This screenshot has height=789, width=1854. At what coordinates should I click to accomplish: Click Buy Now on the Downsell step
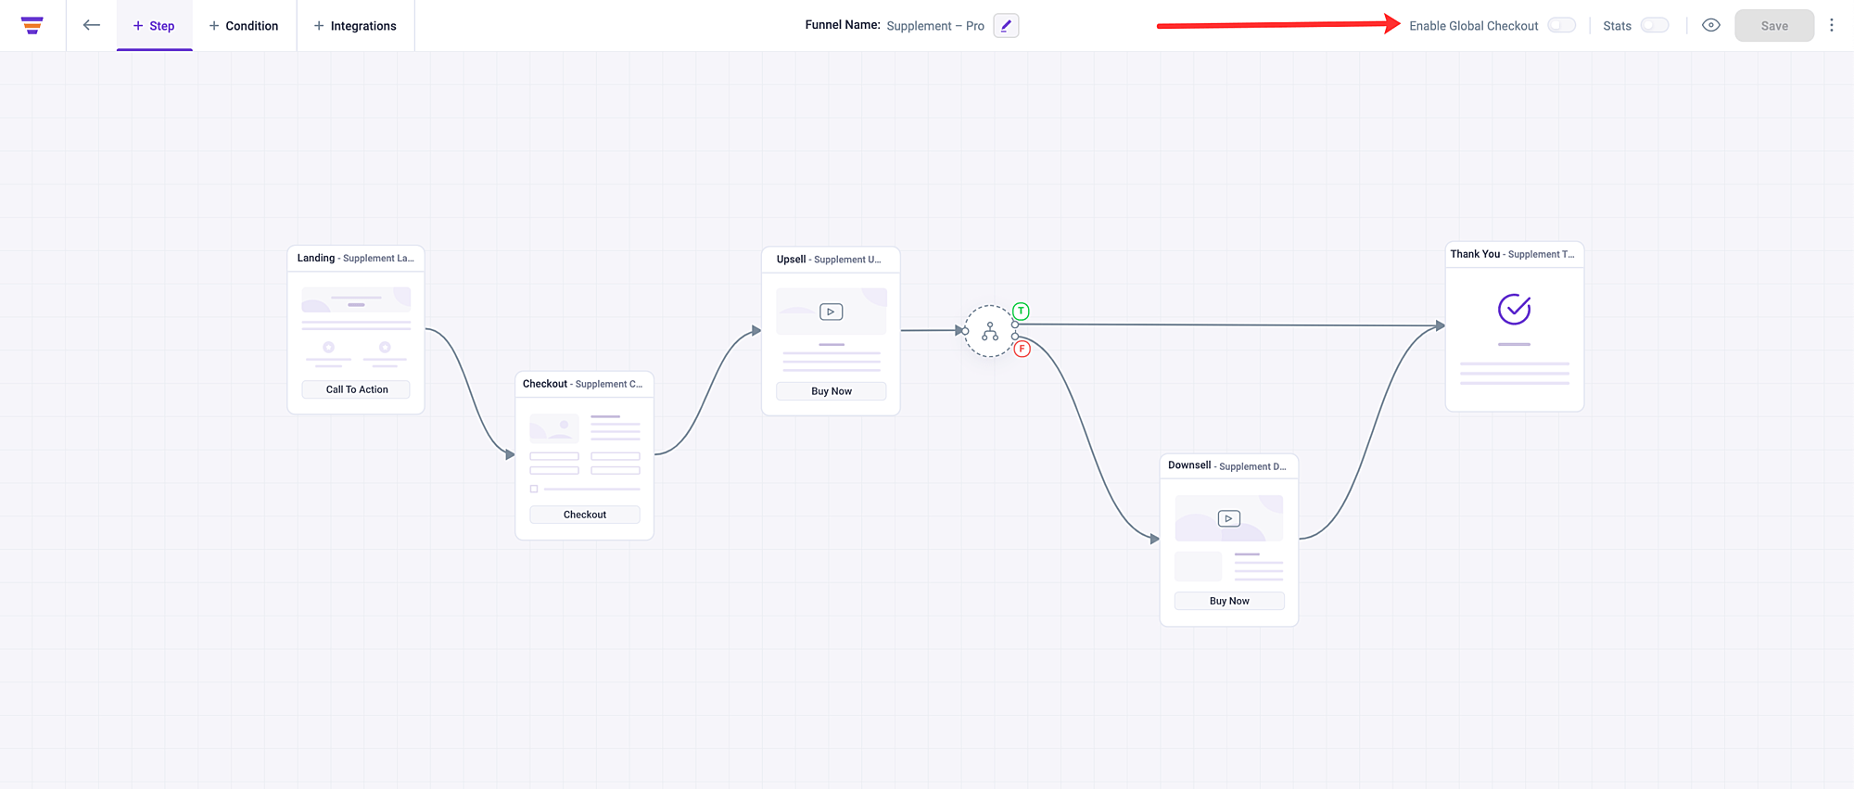[x=1229, y=601]
